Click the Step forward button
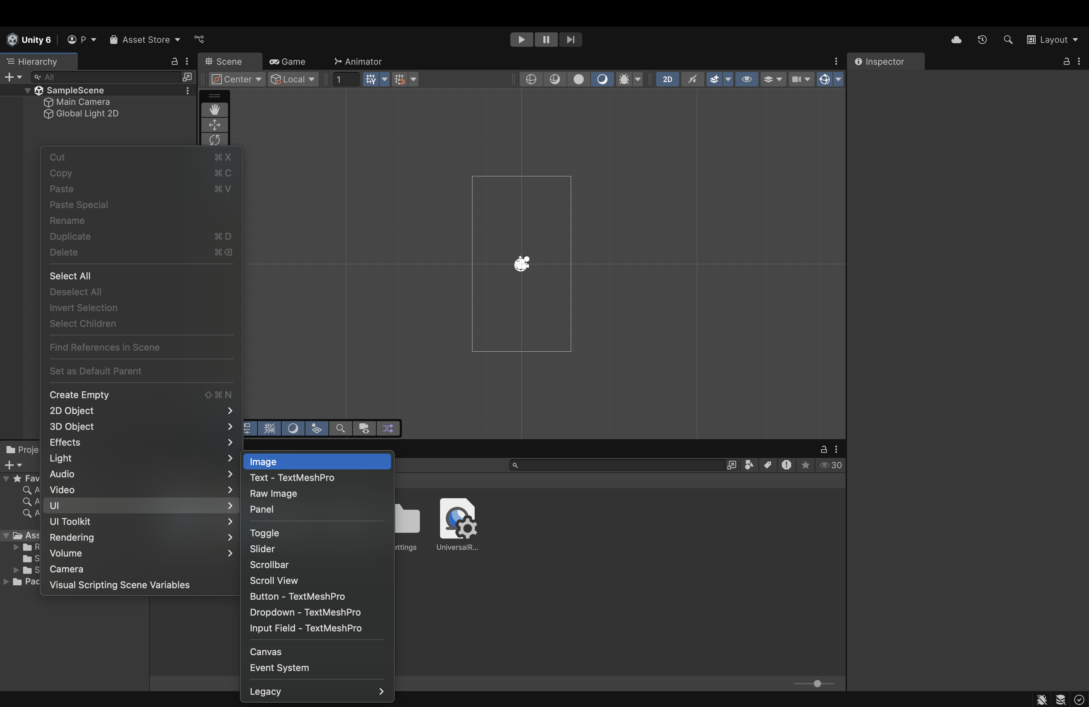This screenshot has width=1089, height=707. pyautogui.click(x=570, y=40)
